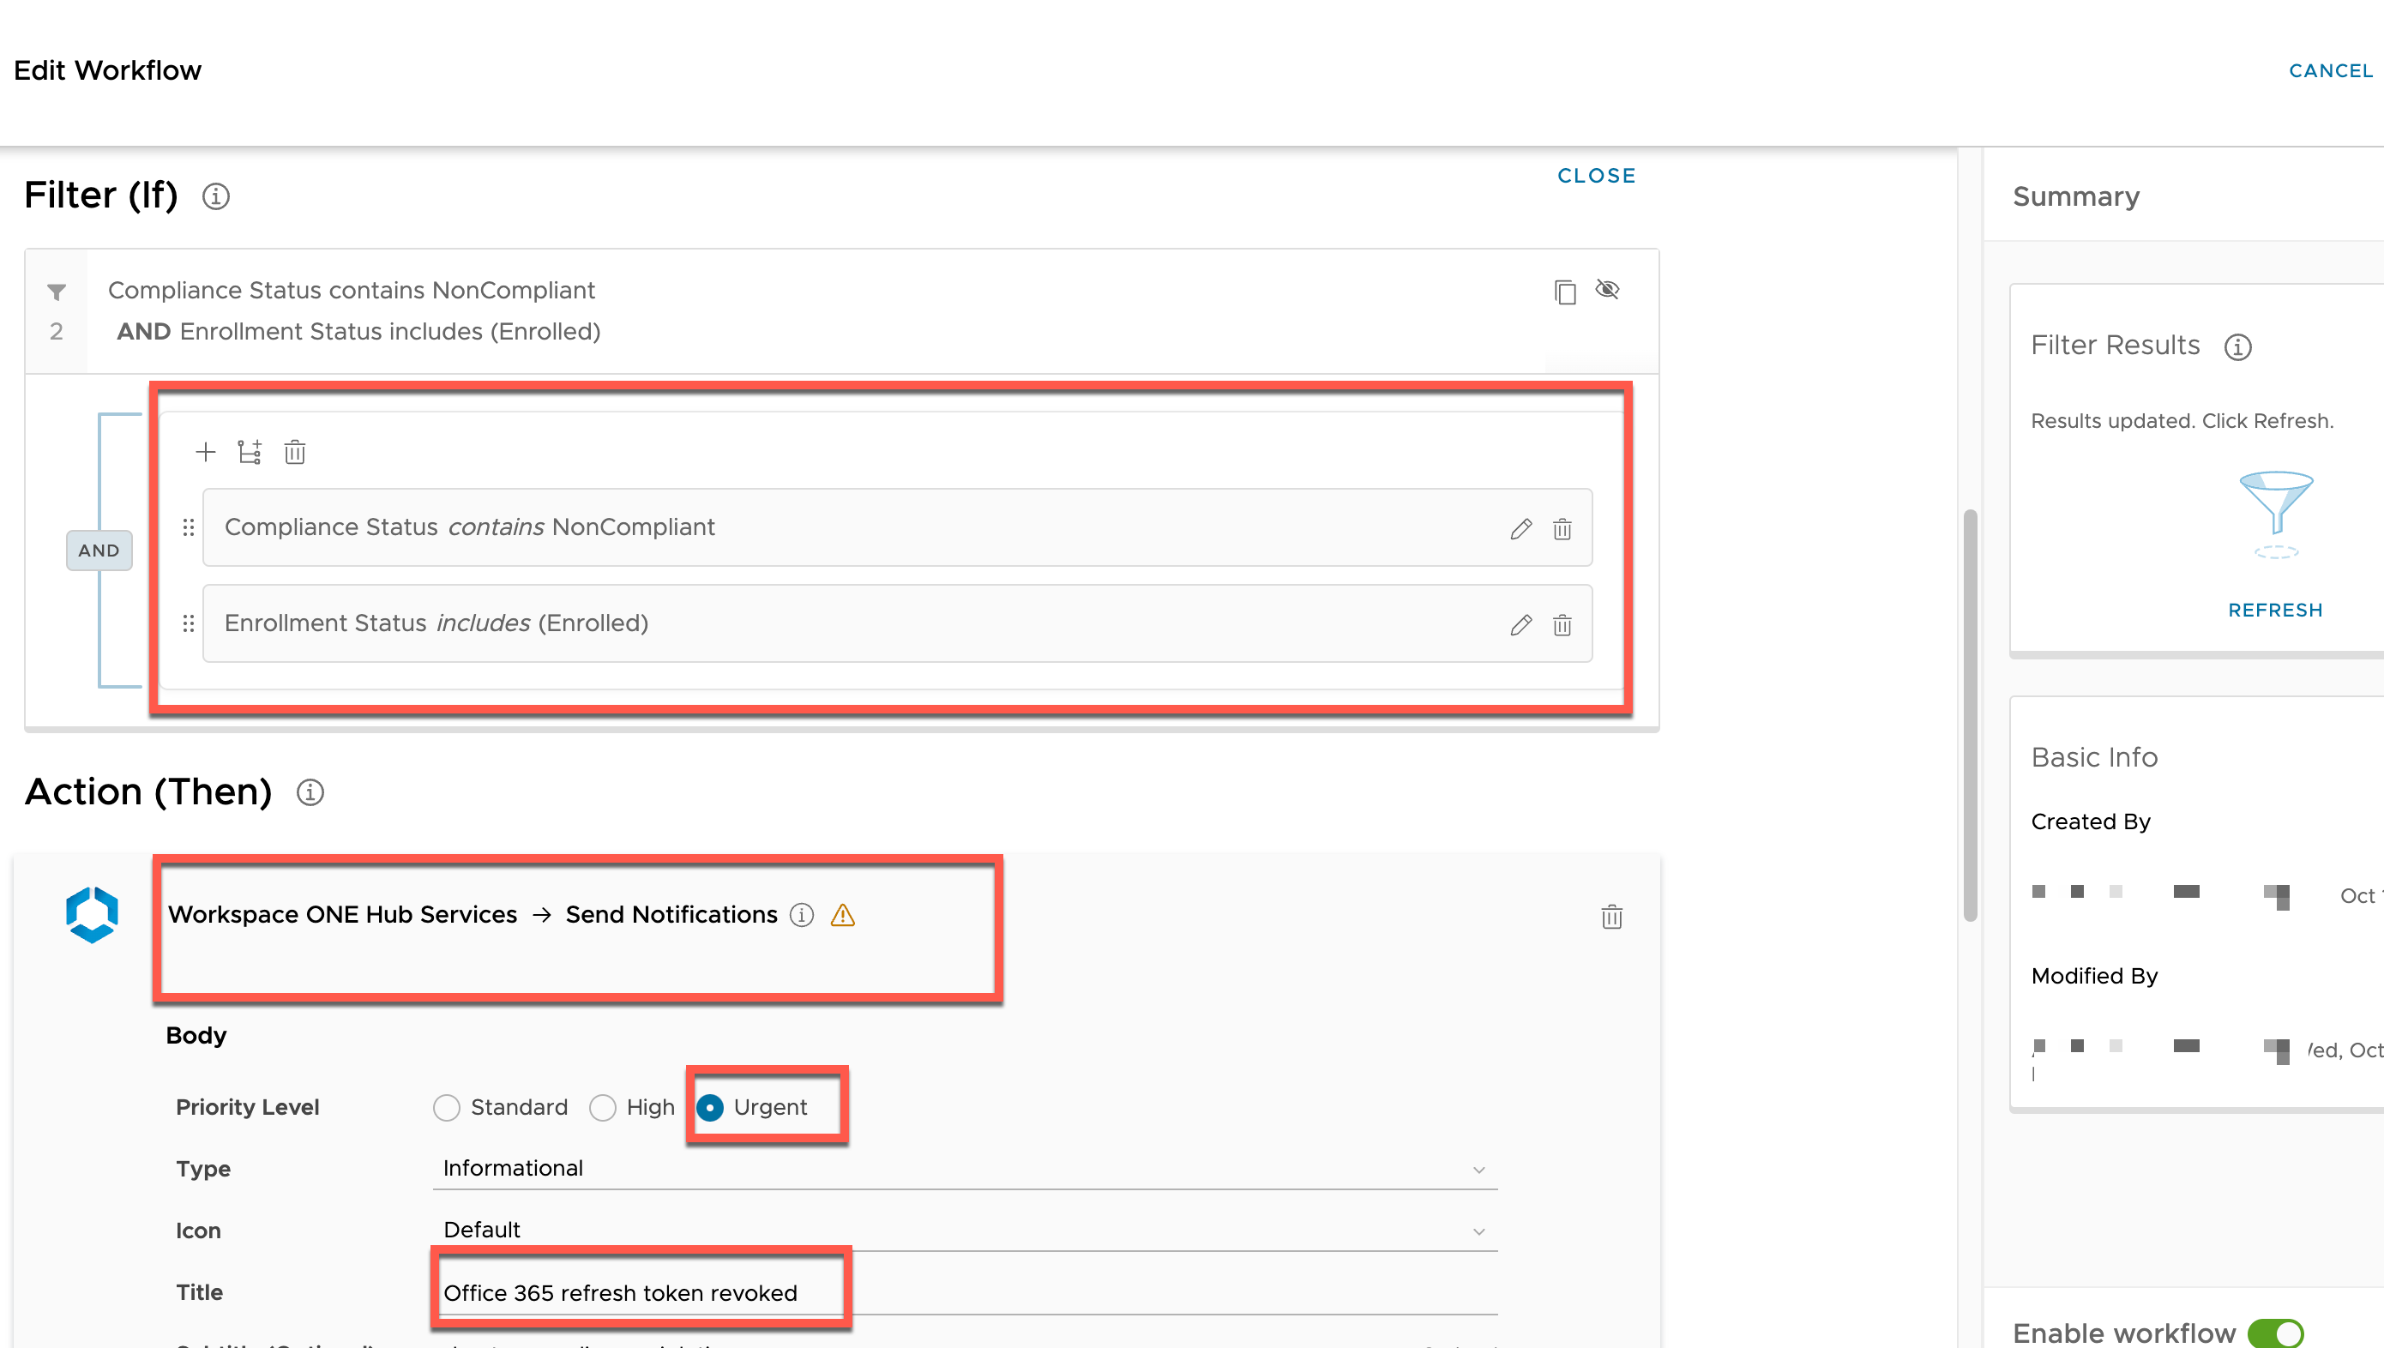Click CLOSE on the Filter section

click(1596, 176)
